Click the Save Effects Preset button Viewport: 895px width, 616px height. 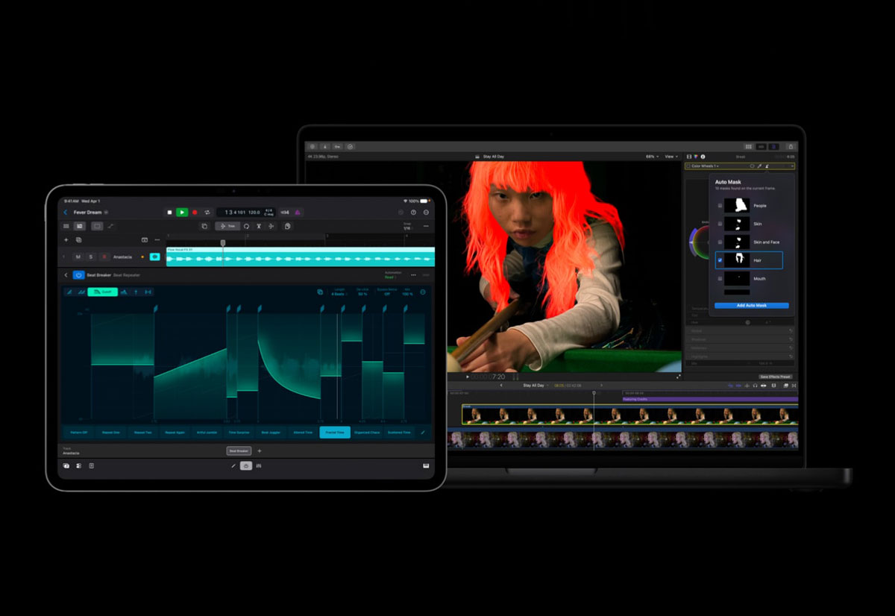click(775, 377)
